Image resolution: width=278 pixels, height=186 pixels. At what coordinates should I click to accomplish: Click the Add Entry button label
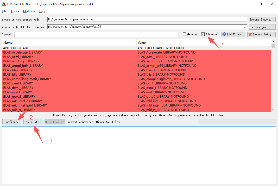click(x=234, y=34)
